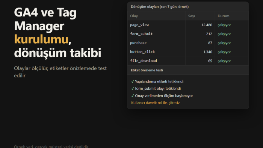This screenshot has height=148, width=263.
Task: Click the 12.480 count value
Action: click(x=207, y=25)
